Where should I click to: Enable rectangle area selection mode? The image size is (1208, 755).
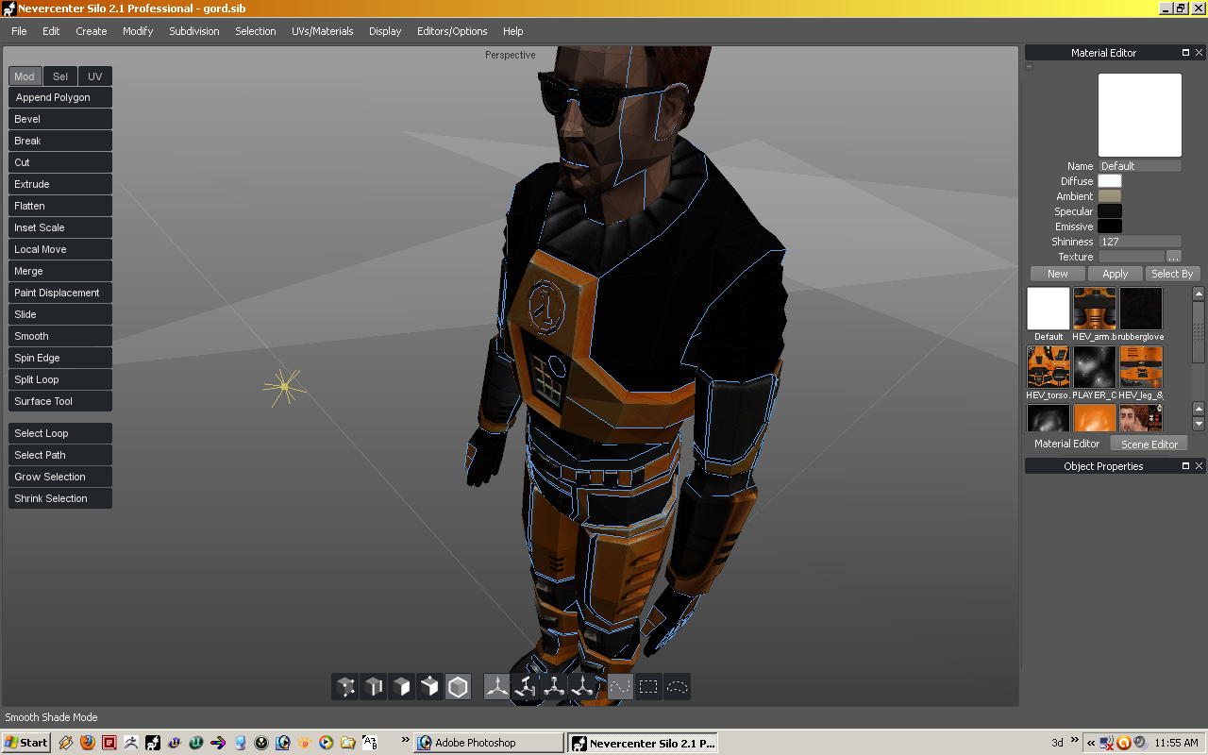(648, 686)
